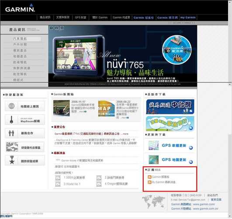Image resolution: width=232 pixels, height=219 pixels.
Task: Click the RSS icon next to My Garmin news feed
Action: (x=149, y=182)
